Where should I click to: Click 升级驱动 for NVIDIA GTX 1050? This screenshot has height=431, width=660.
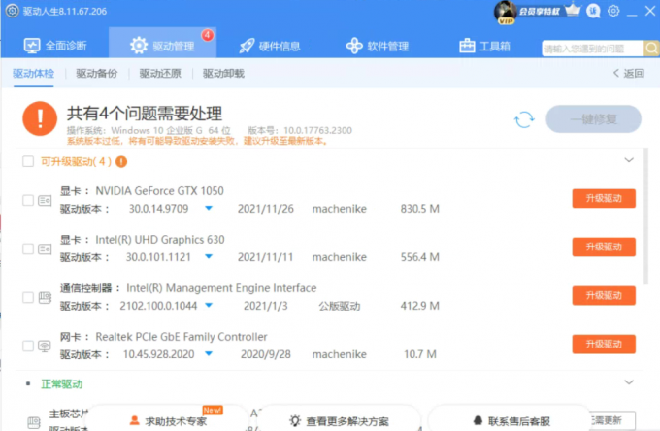(604, 198)
